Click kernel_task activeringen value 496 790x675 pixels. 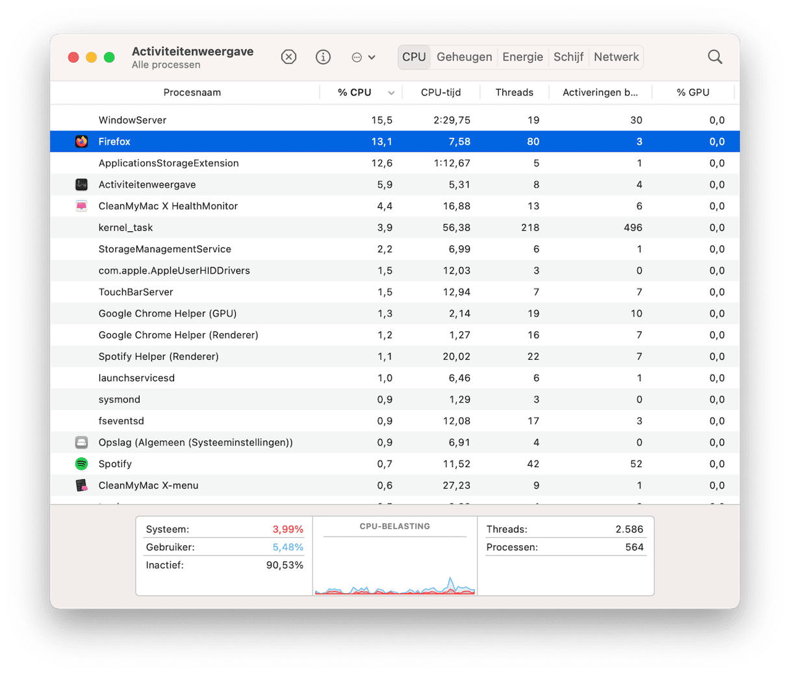633,227
